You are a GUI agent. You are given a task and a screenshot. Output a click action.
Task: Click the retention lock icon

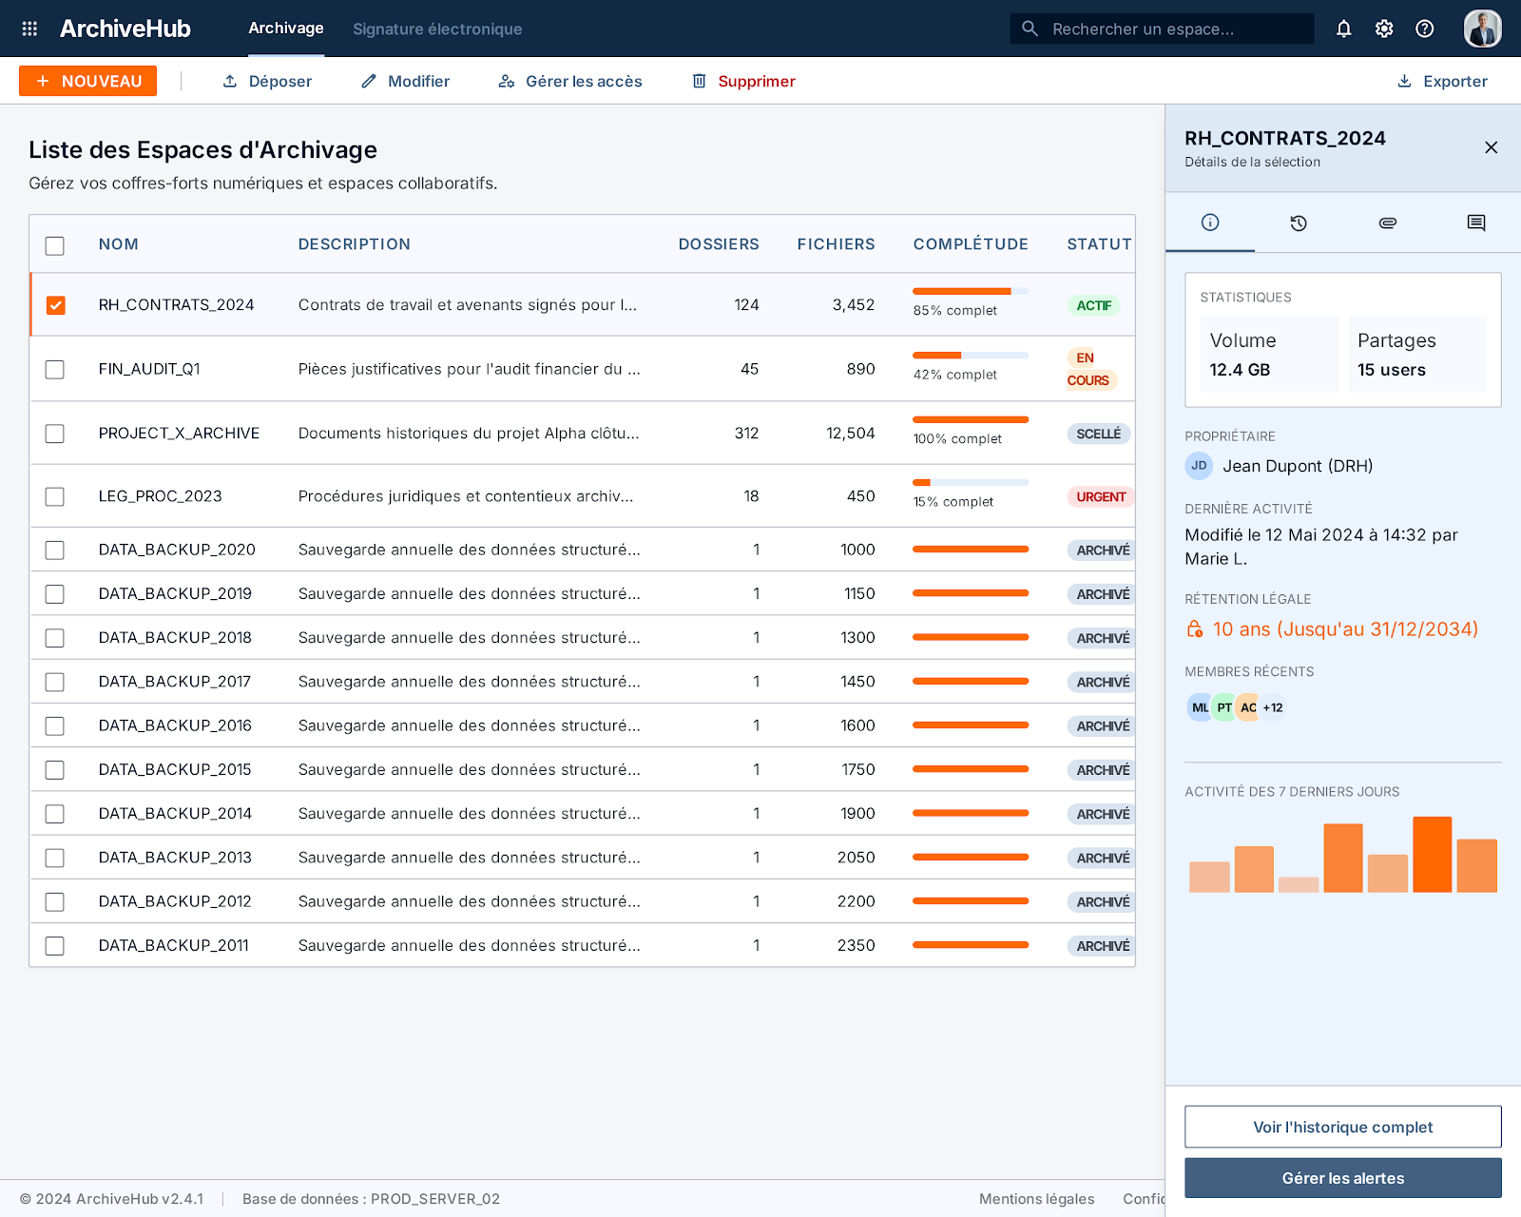pyautogui.click(x=1195, y=629)
